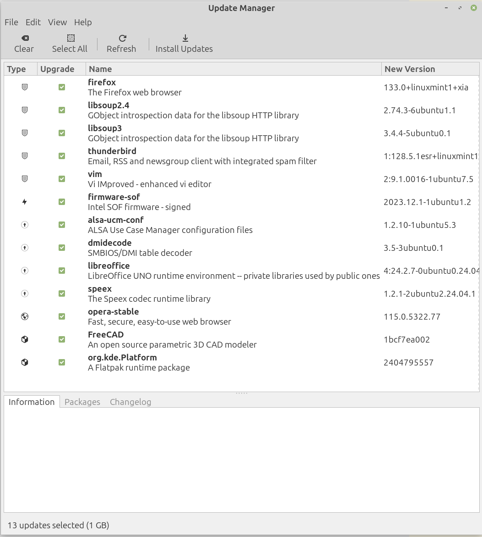482x537 pixels.
Task: Minimize the Update Manager window
Action: [x=446, y=7]
